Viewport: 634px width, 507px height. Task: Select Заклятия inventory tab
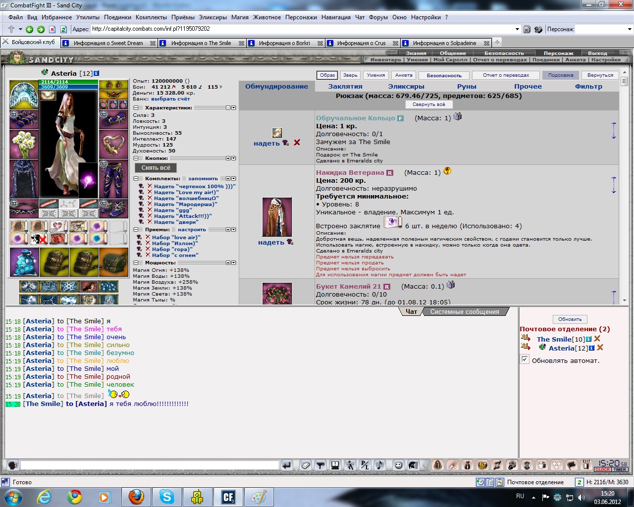pyautogui.click(x=345, y=86)
